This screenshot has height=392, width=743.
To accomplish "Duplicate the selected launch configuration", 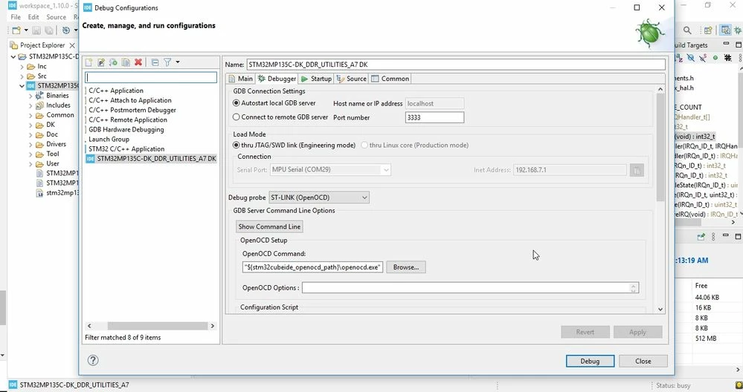I will (126, 62).
